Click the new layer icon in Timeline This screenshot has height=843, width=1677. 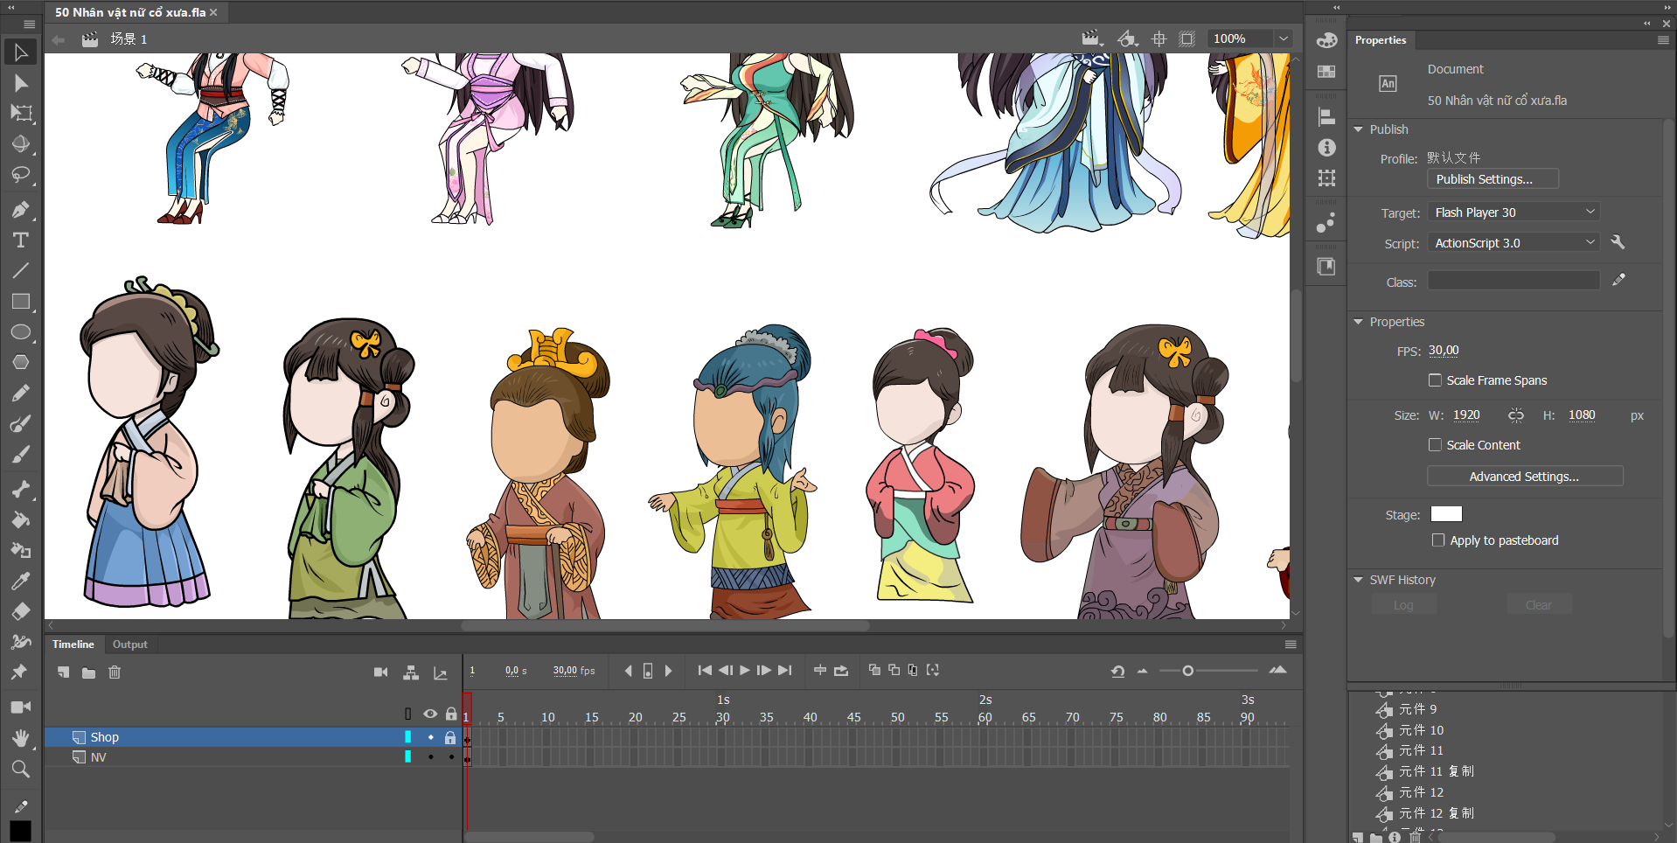tap(64, 672)
